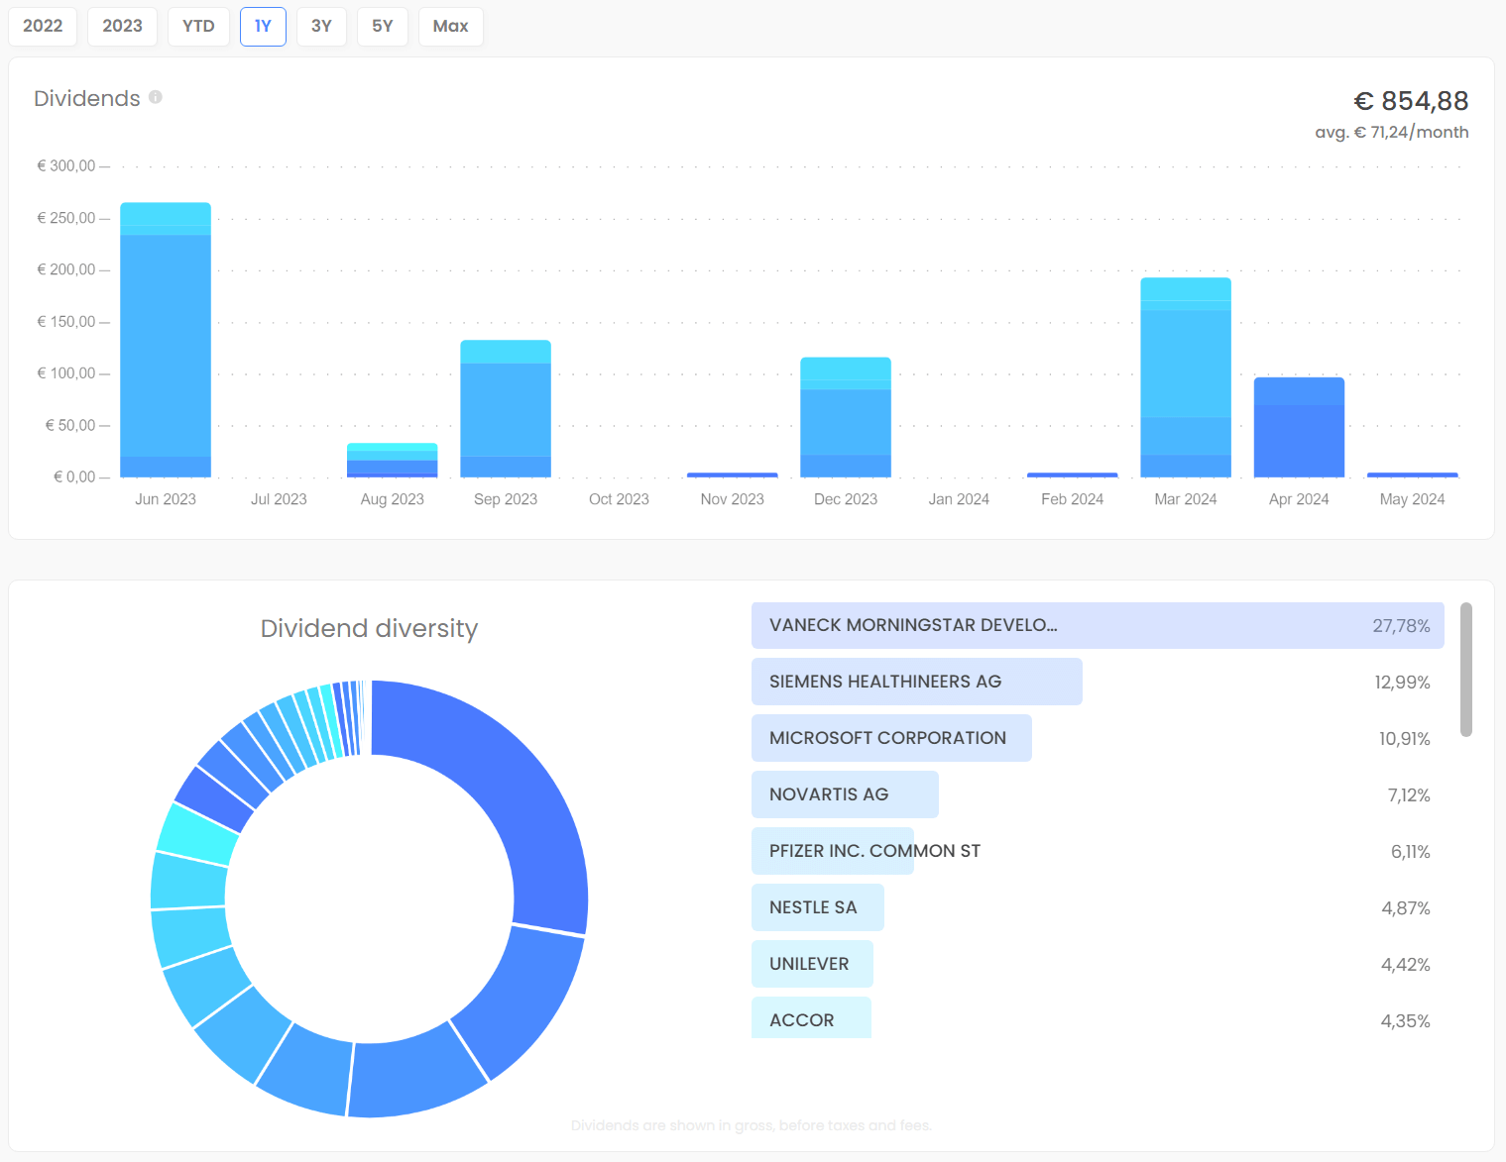Switch to the 2023 time range
Image resolution: width=1506 pixels, height=1162 pixels.
tap(122, 26)
